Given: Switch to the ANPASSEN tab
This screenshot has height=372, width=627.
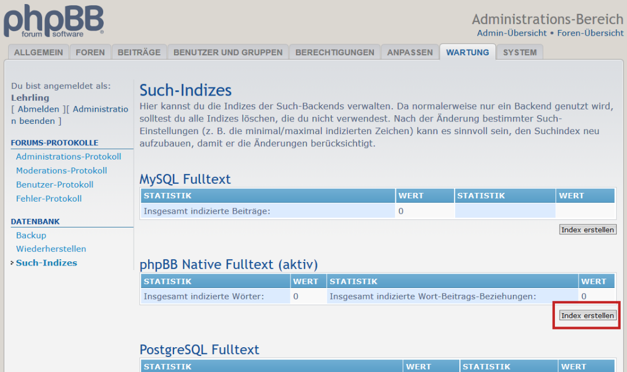Looking at the screenshot, I should click(410, 52).
